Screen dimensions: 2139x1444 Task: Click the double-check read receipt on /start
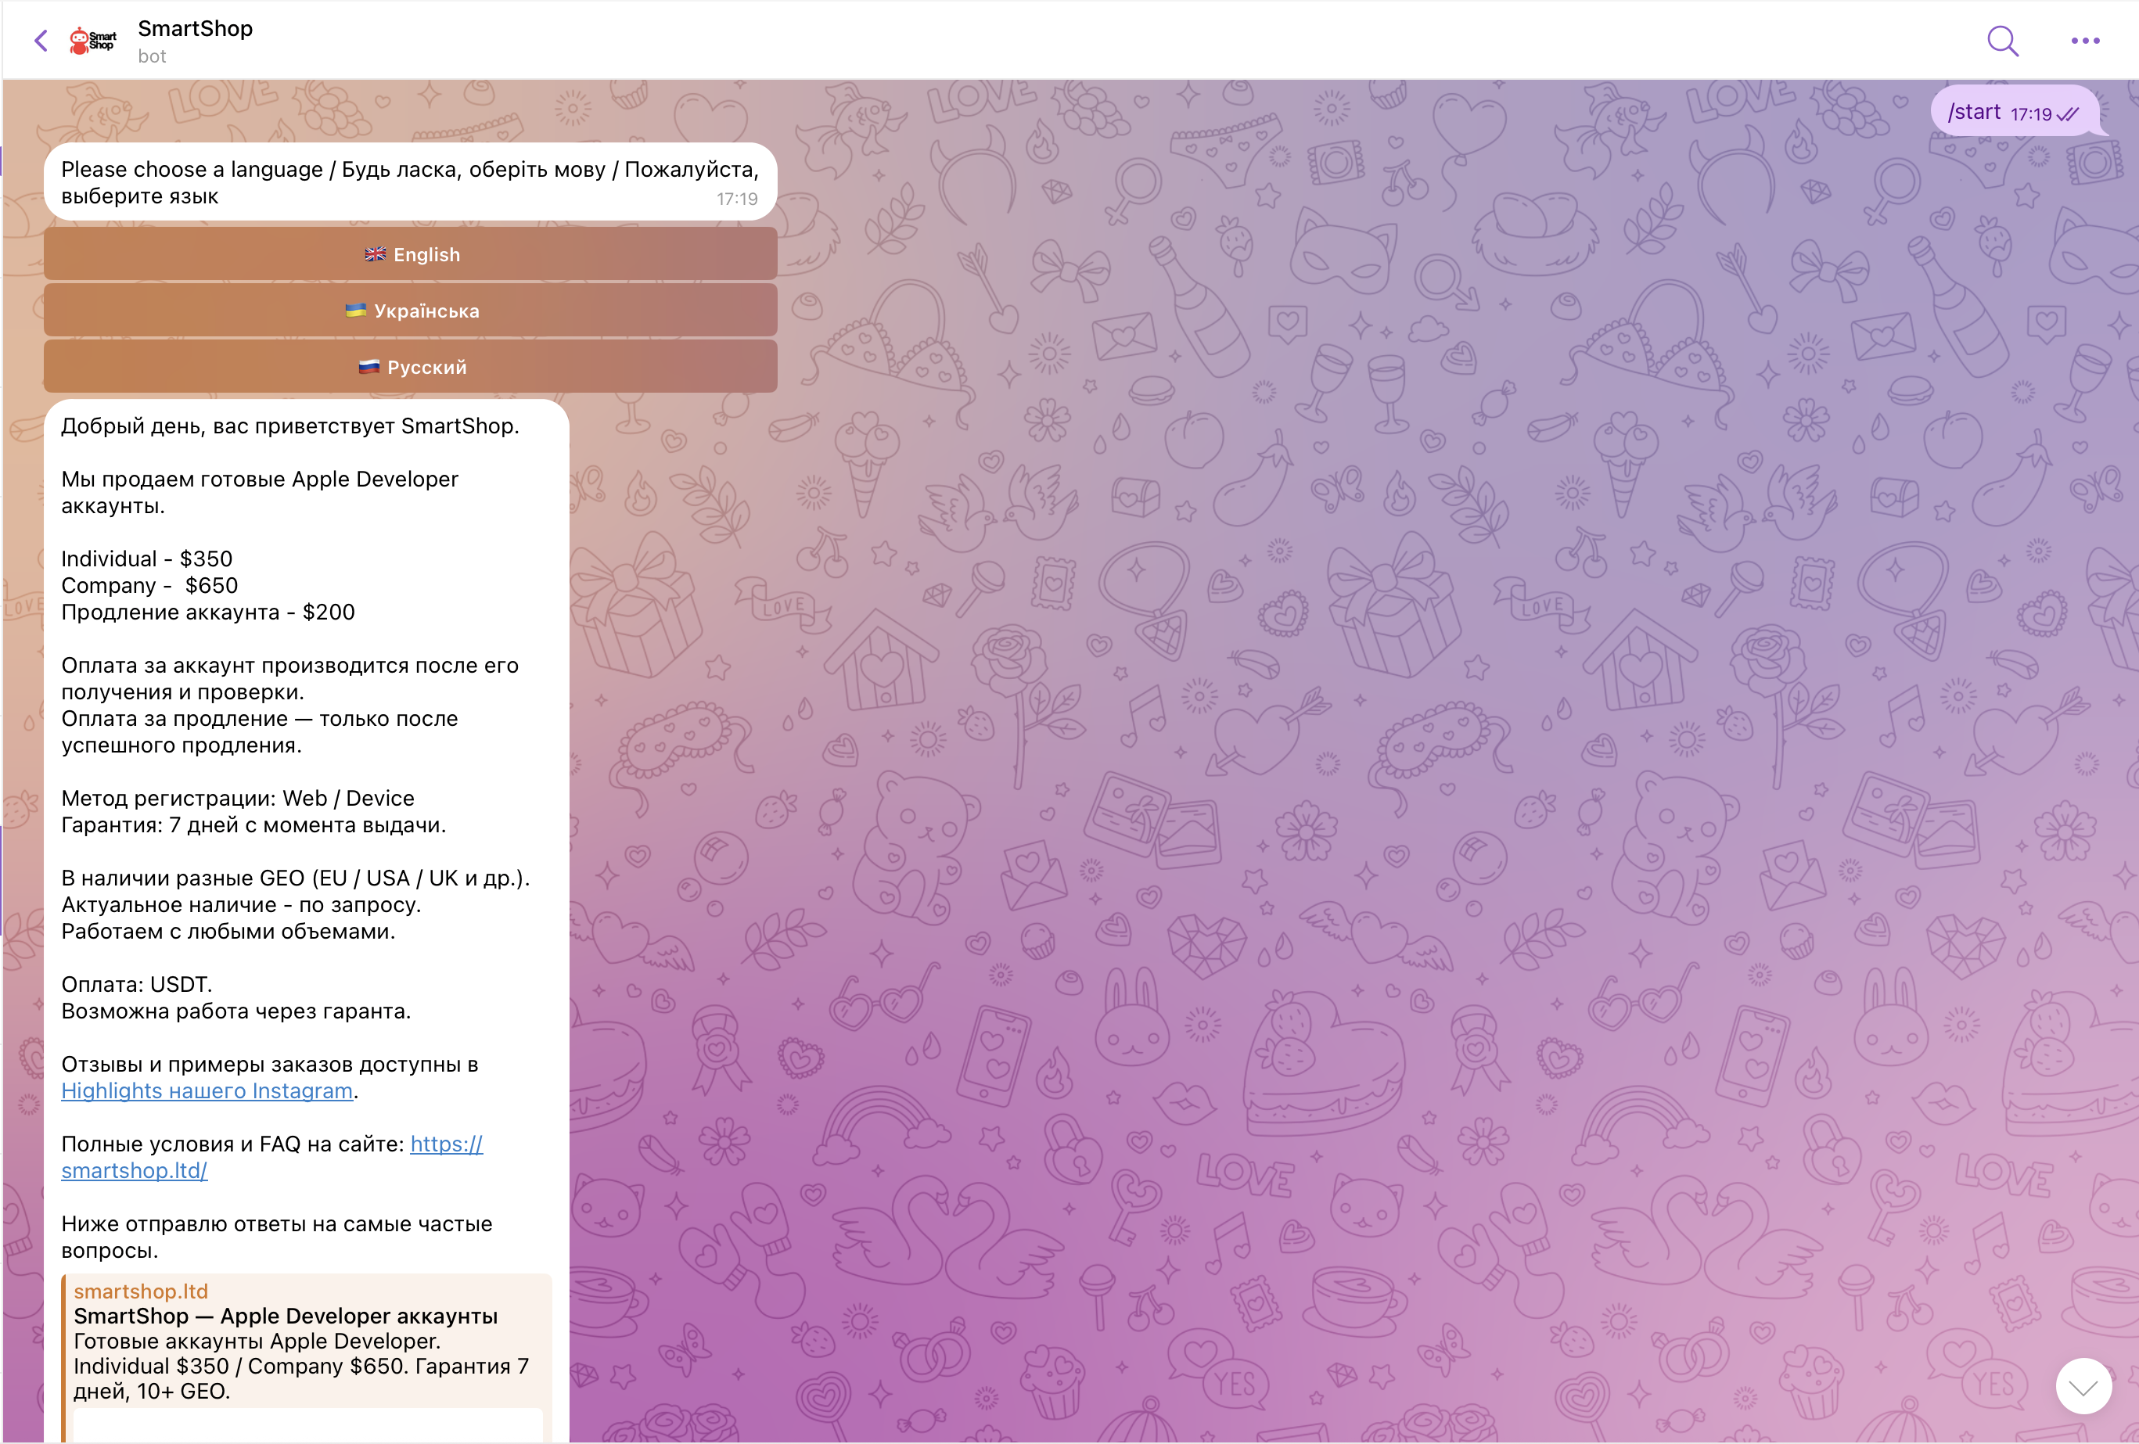coord(2068,114)
